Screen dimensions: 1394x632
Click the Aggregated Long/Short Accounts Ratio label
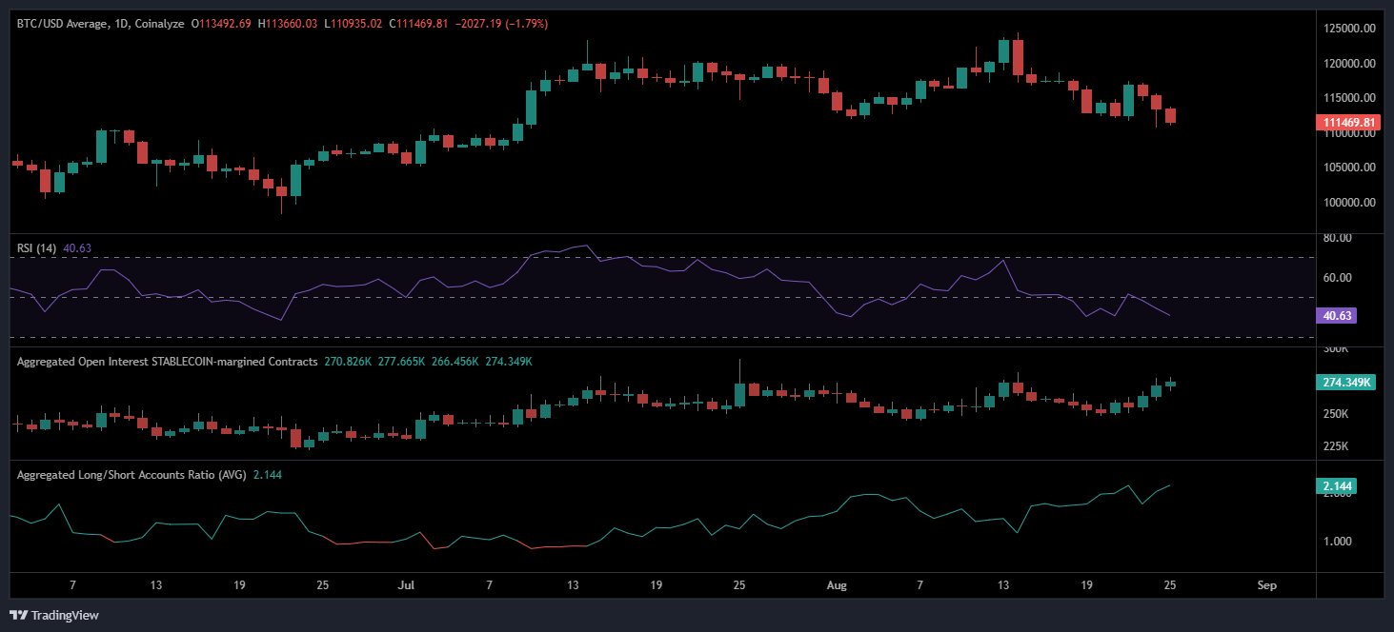131,474
